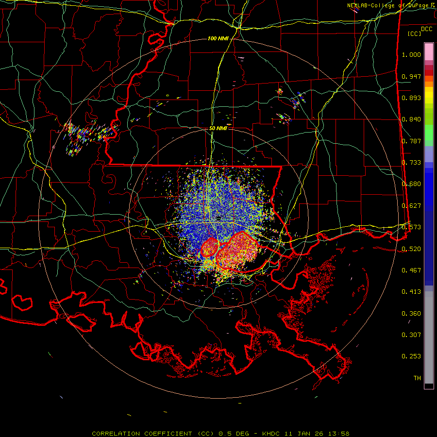Select the 0.253 legend value
This screenshot has width=437, height=437.
(x=411, y=356)
